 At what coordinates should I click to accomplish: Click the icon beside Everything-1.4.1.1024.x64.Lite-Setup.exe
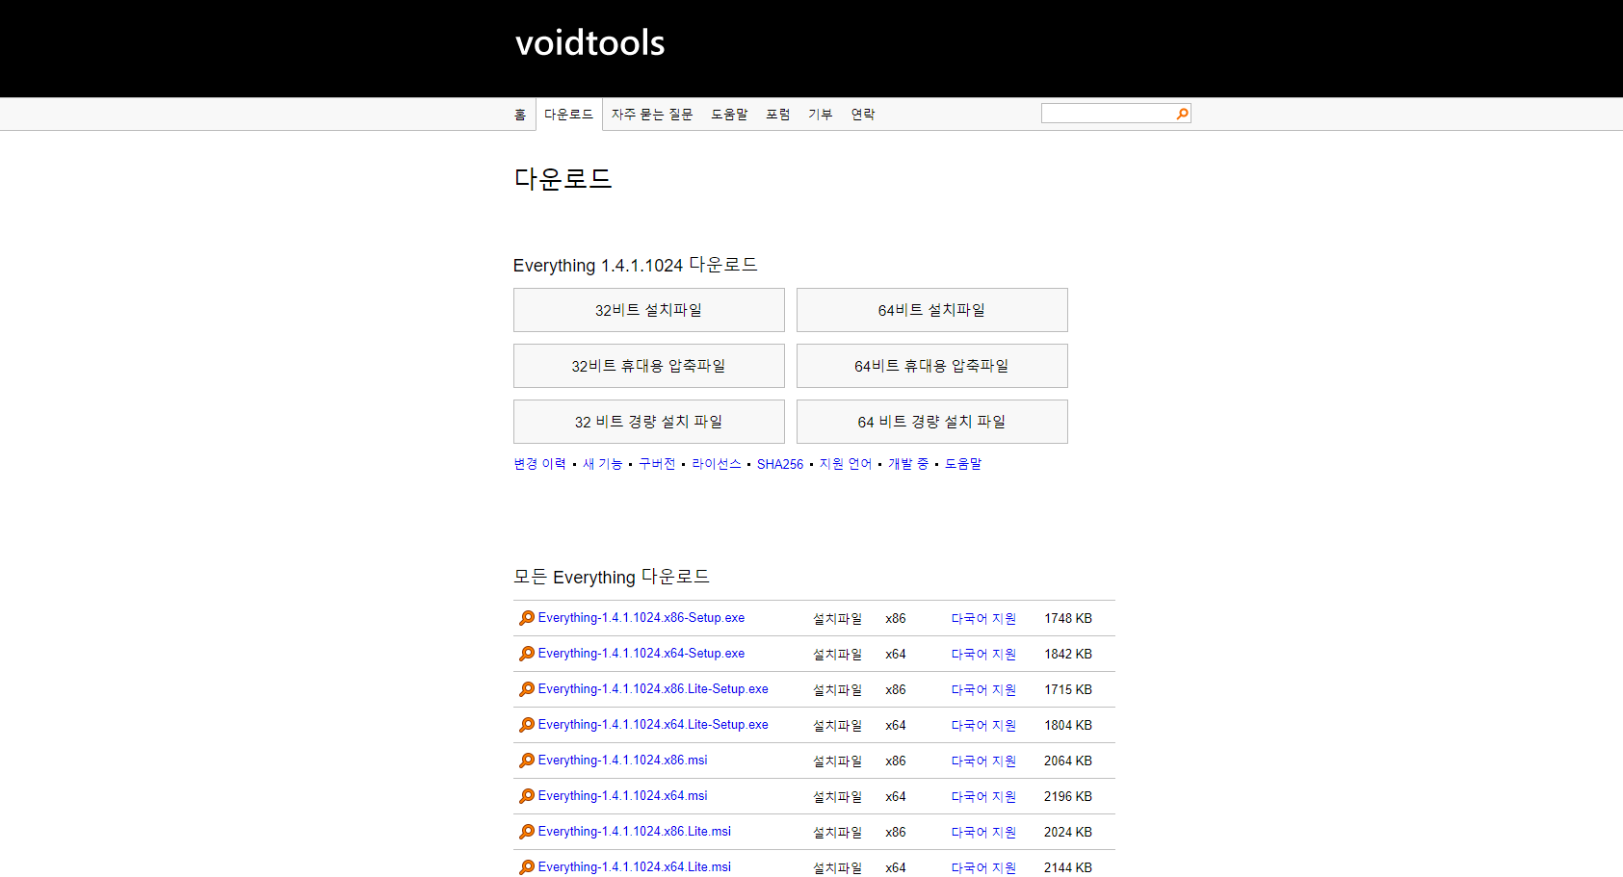point(526,725)
